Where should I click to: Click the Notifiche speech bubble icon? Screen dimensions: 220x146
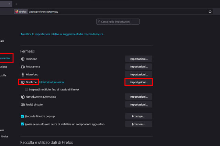click(x=23, y=82)
